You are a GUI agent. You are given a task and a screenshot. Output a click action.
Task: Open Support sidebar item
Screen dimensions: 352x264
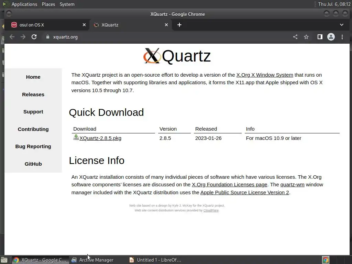click(33, 112)
